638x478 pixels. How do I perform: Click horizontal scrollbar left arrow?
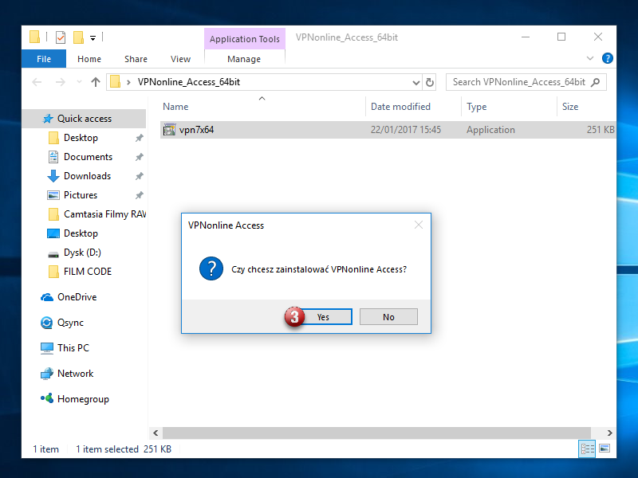(156, 433)
